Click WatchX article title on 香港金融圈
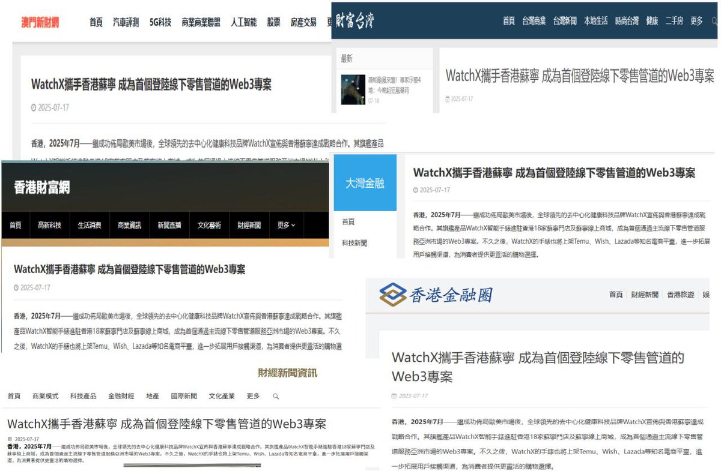721x471 pixels. point(538,367)
